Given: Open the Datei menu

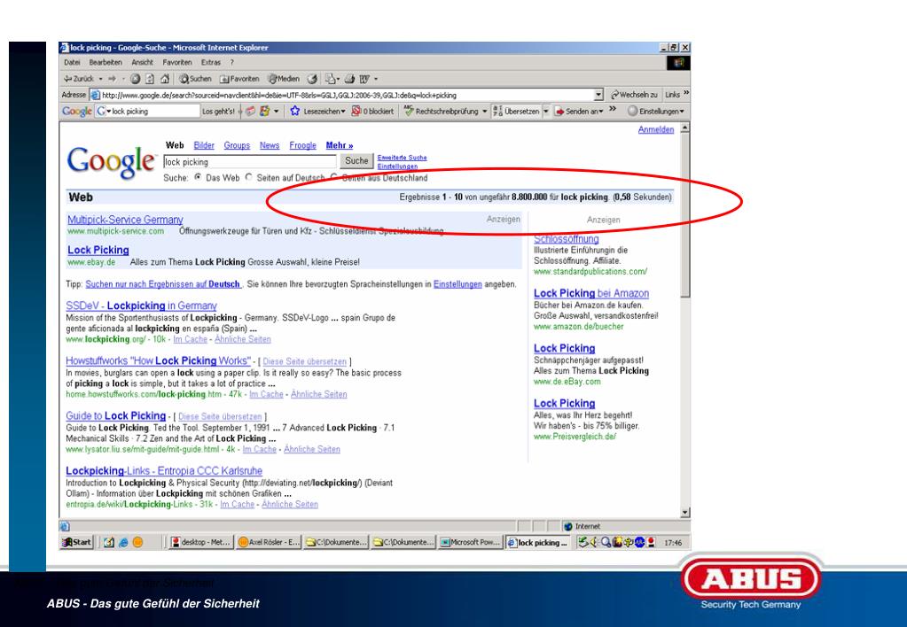Looking at the screenshot, I should [73, 62].
